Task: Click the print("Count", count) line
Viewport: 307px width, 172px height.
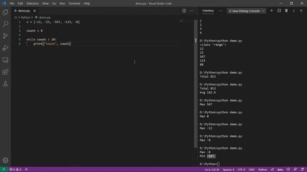Action: tap(52, 43)
